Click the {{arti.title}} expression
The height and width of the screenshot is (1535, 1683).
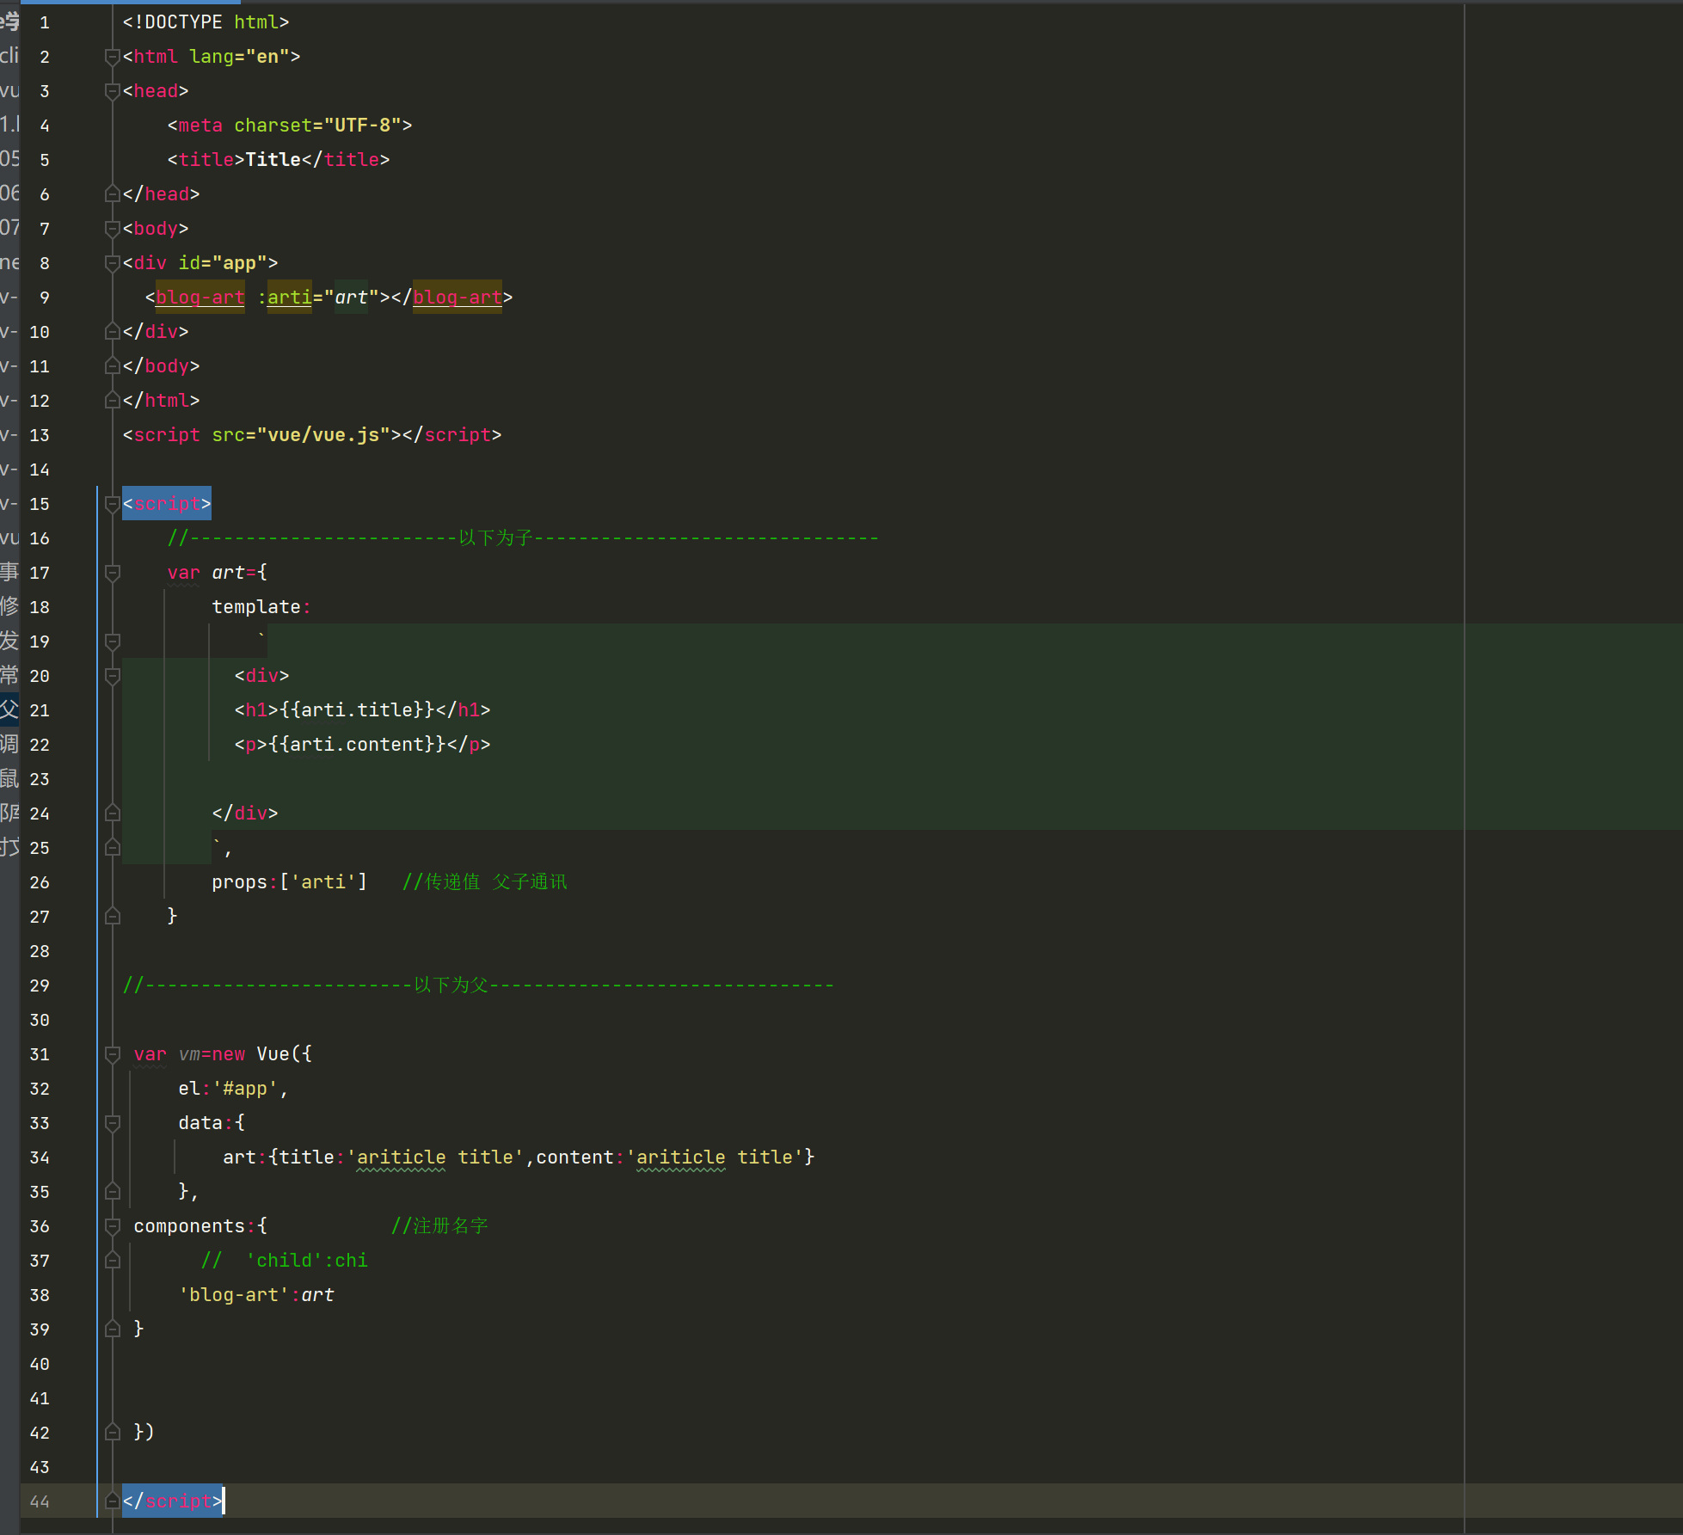tap(357, 710)
